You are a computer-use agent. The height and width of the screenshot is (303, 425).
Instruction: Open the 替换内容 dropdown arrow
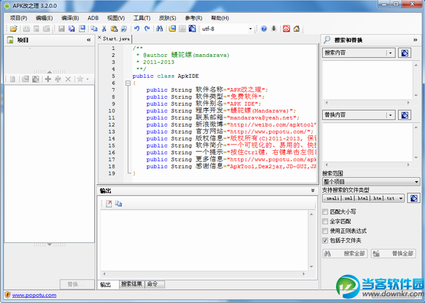pyautogui.click(x=390, y=115)
